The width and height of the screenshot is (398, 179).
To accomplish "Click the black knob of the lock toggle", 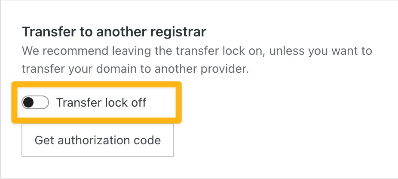I will (x=29, y=103).
